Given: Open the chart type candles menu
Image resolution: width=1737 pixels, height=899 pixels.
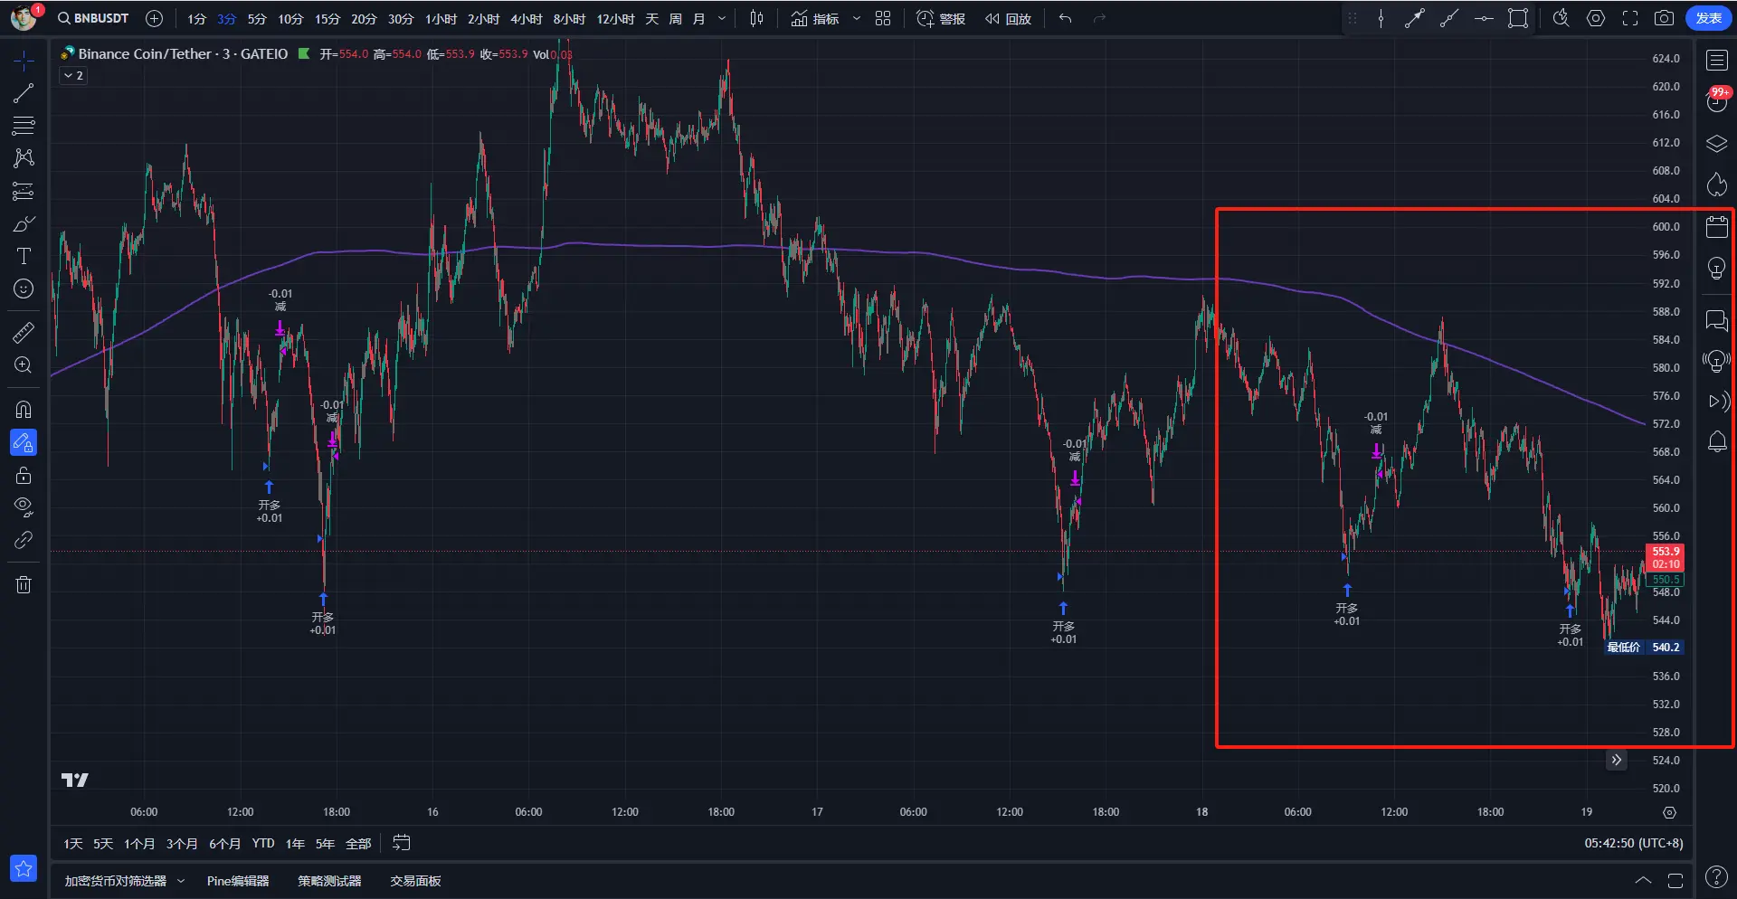Looking at the screenshot, I should [757, 19].
